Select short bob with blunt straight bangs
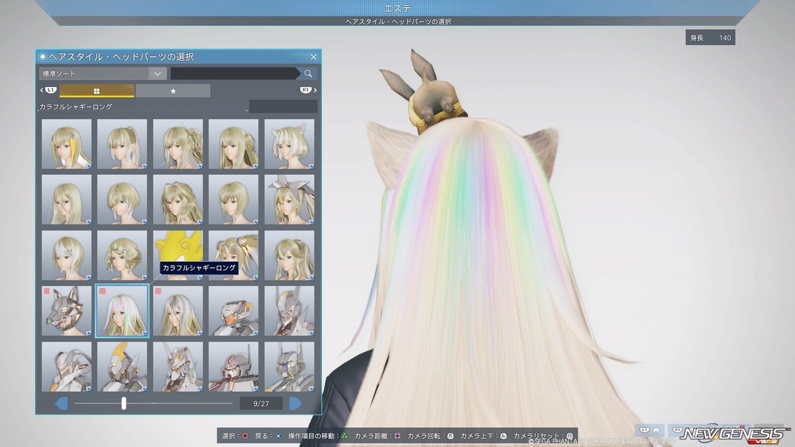Screen dimensions: 795x447 [x=233, y=200]
